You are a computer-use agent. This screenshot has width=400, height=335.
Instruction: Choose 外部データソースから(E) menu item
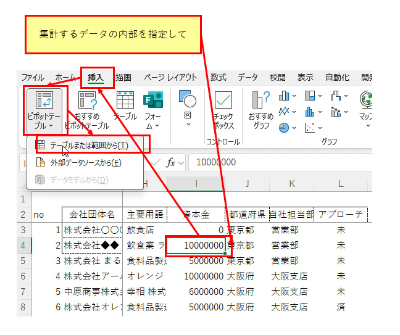click(85, 163)
